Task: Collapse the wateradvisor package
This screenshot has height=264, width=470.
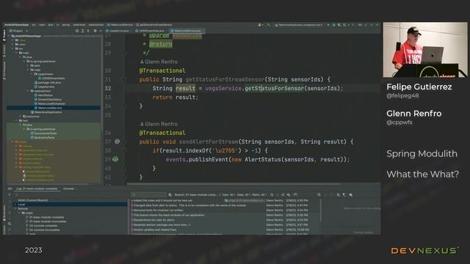Action: point(28,91)
